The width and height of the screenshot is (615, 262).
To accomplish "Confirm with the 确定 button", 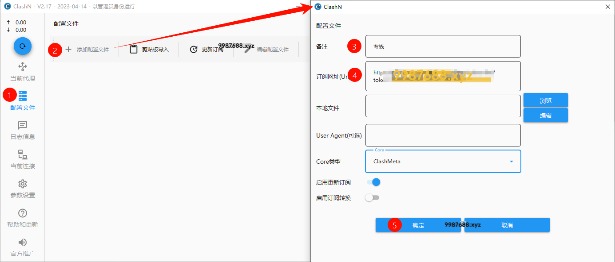I will (418, 225).
